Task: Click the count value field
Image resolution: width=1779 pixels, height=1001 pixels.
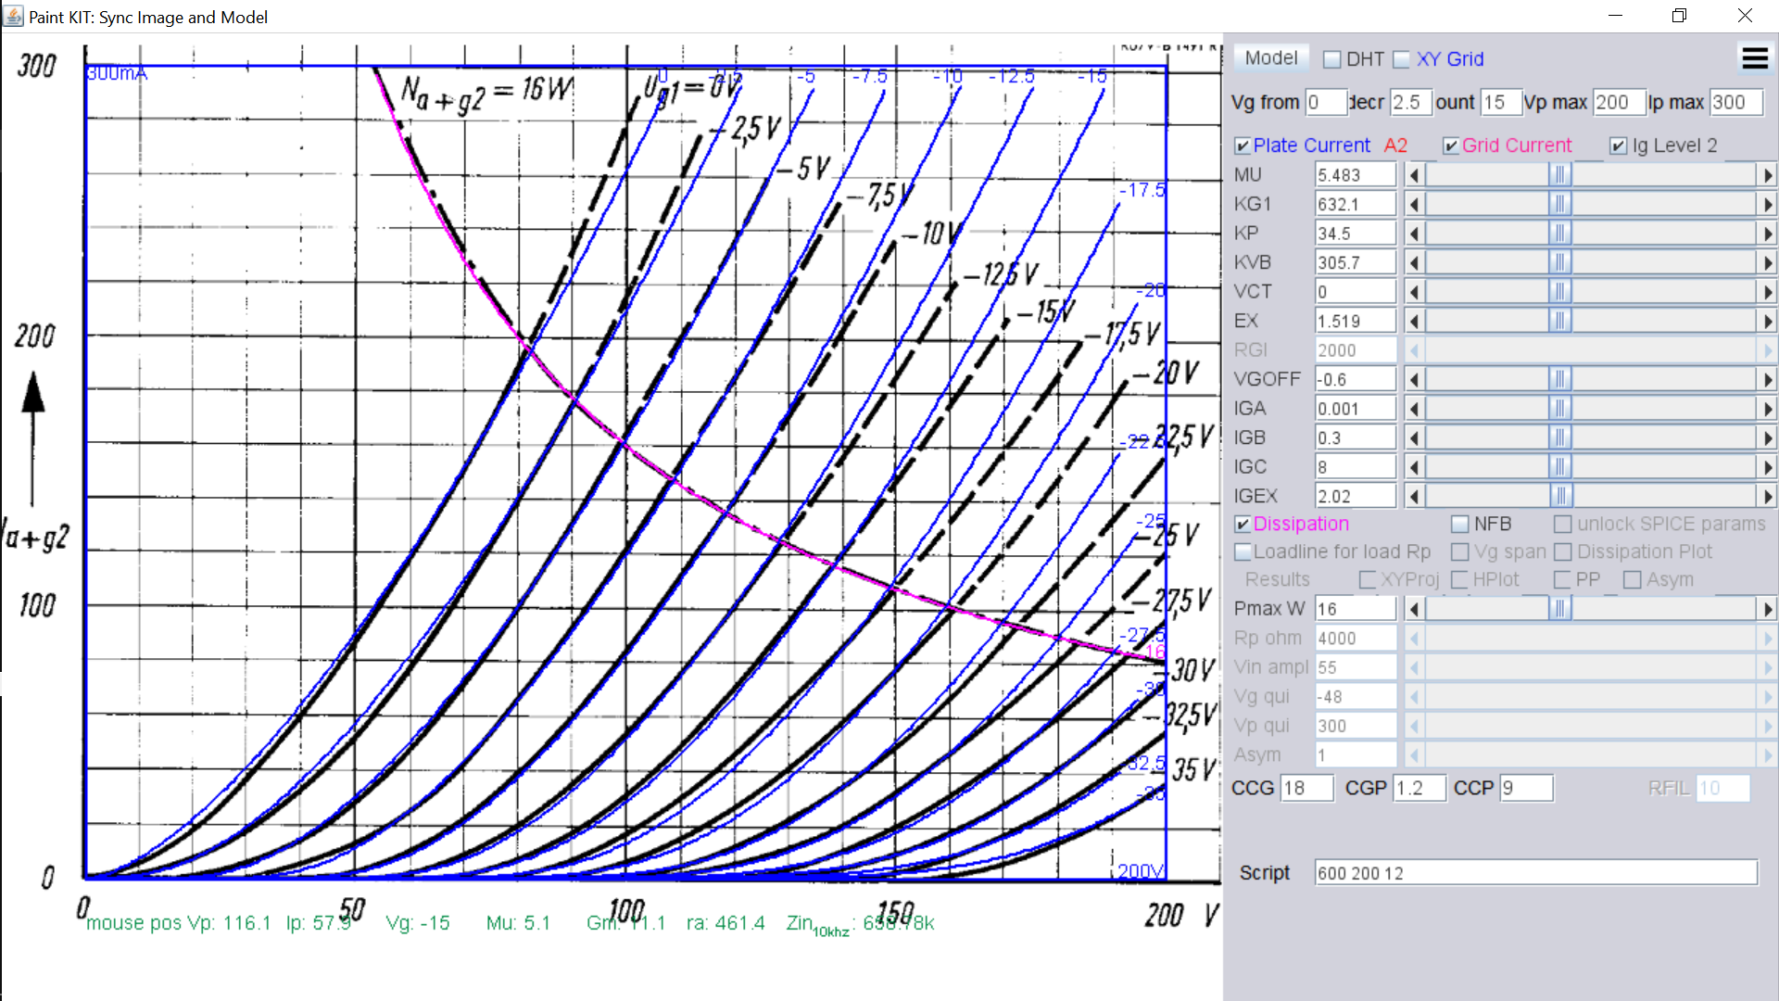Action: coord(1501,102)
